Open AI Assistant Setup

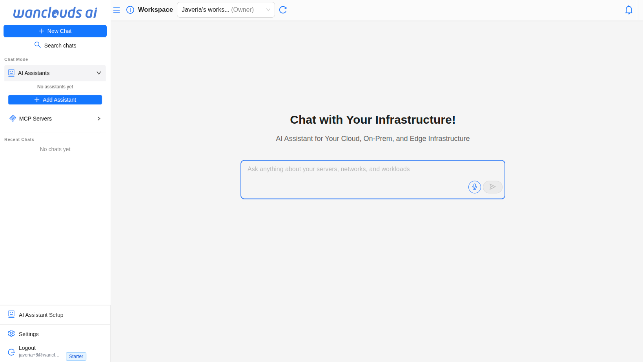pyautogui.click(x=41, y=315)
